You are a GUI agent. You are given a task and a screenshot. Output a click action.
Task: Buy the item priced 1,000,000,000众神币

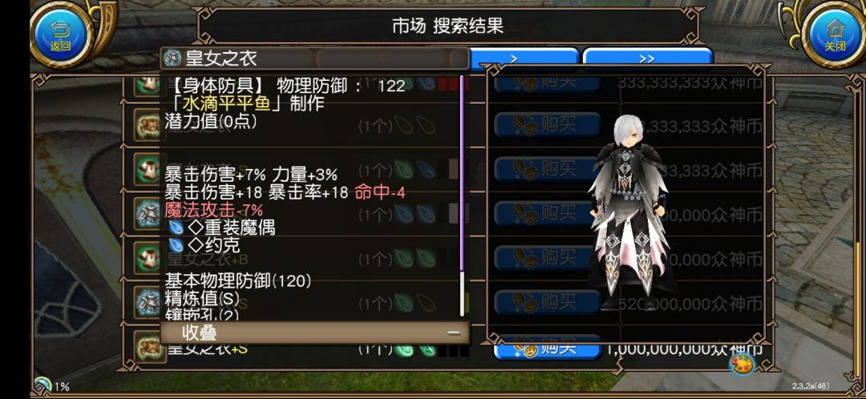[x=547, y=350]
